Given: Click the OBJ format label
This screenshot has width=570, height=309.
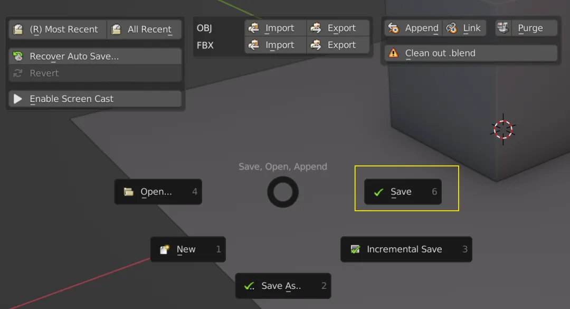Looking at the screenshot, I should 204,28.
